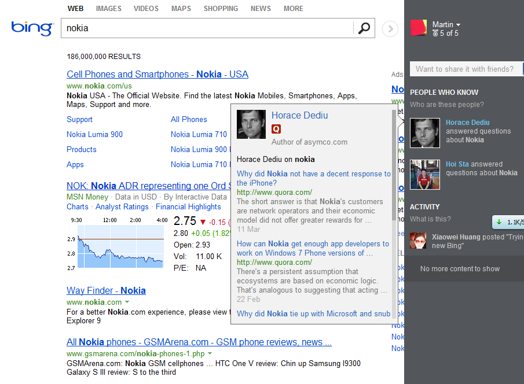
Task: Open the Martin account dropdown arrow
Action: 458,25
